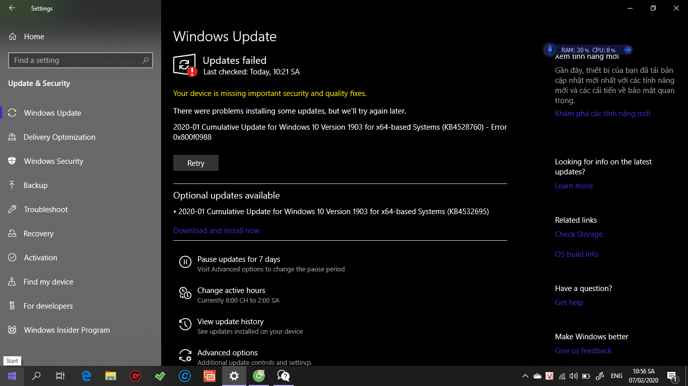688x386 pixels.
Task: Select the Activation checkmark icon in sidebar
Action: [x=13, y=258]
